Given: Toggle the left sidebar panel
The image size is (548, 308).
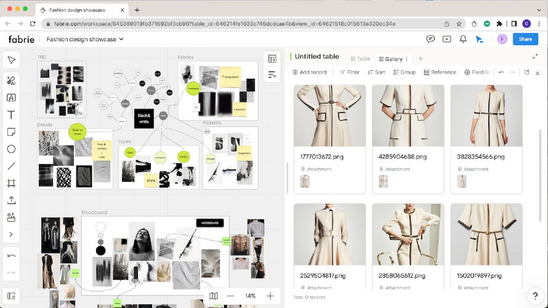Looking at the screenshot, I should pyautogui.click(x=11, y=296).
